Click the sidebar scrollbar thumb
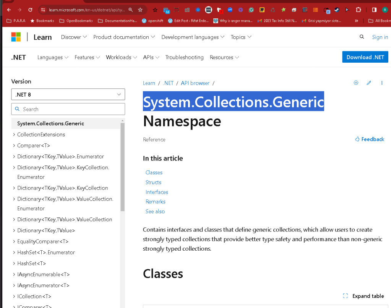Viewport: 391px width, 308px height. click(x=122, y=167)
